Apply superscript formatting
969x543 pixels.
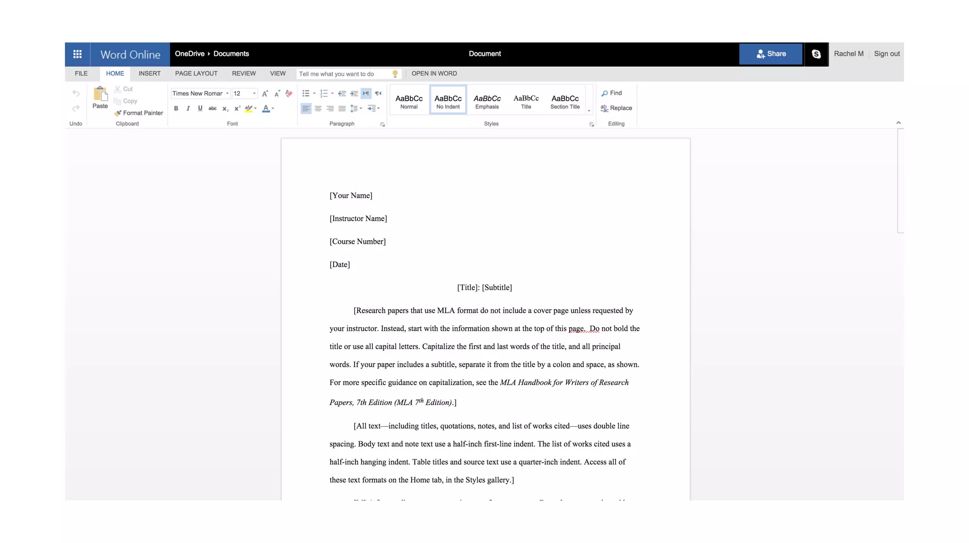coord(238,109)
